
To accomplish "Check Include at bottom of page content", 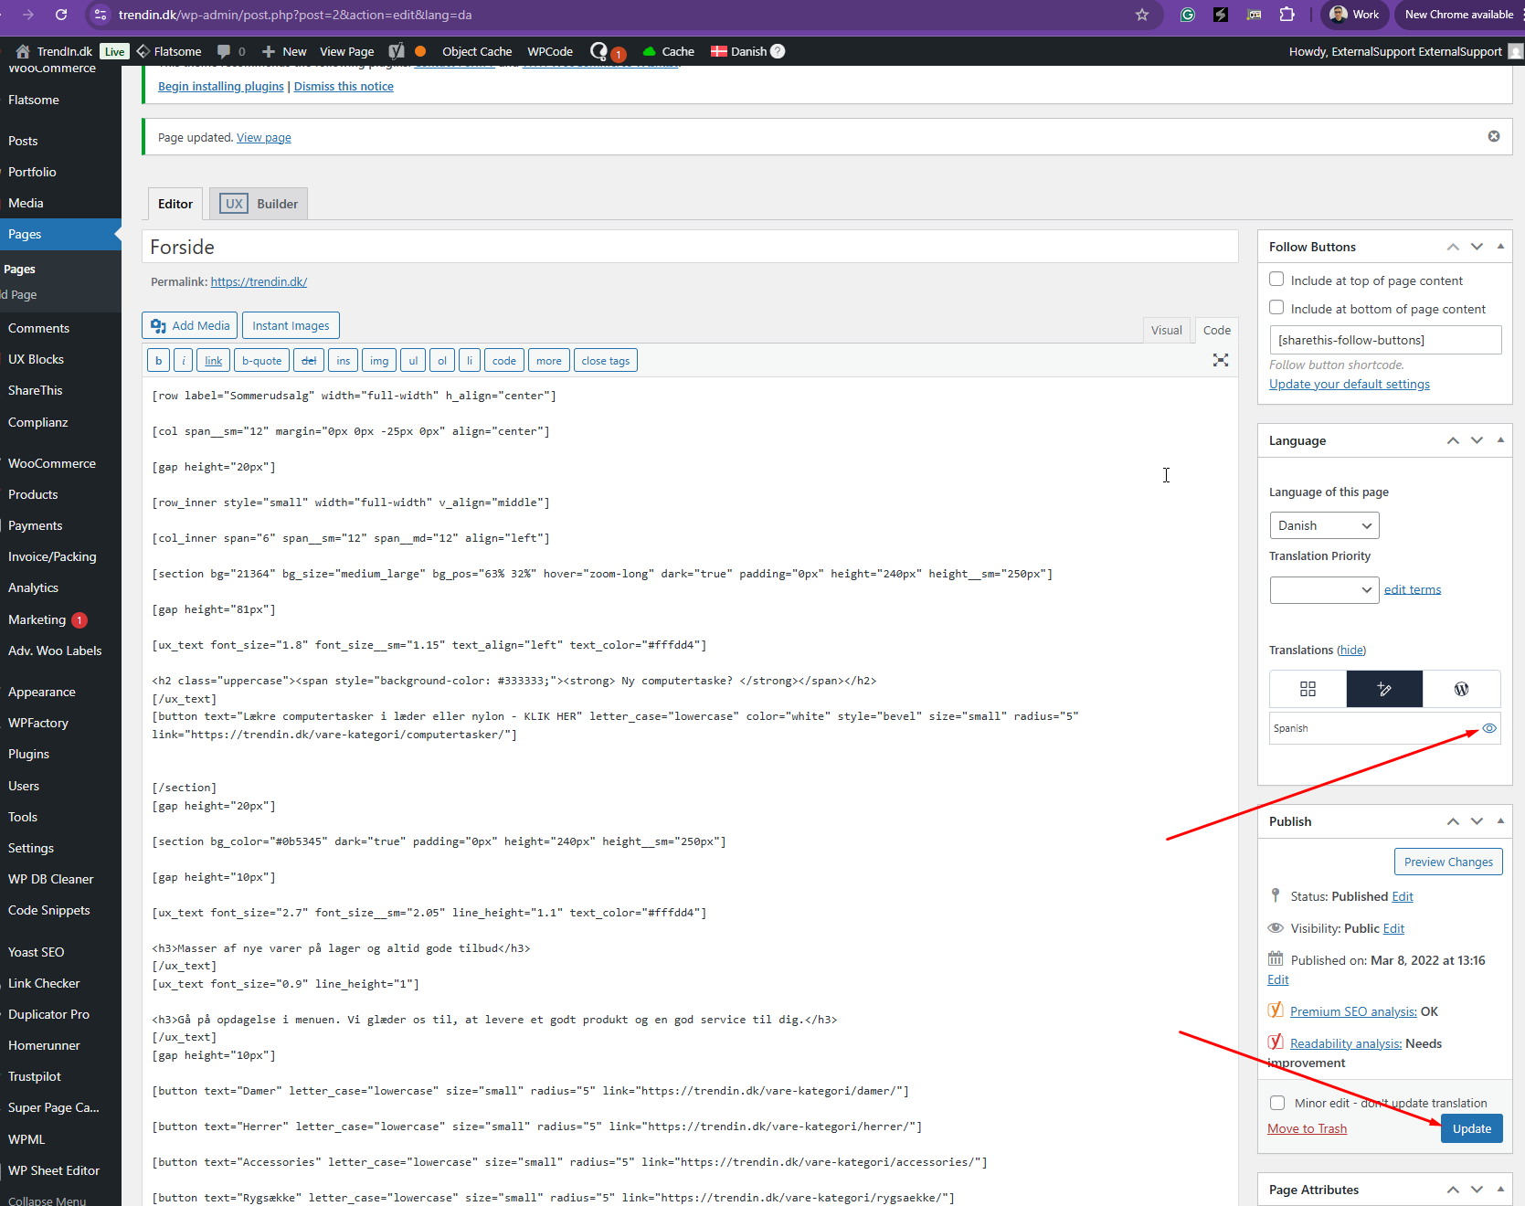I will click(1276, 308).
